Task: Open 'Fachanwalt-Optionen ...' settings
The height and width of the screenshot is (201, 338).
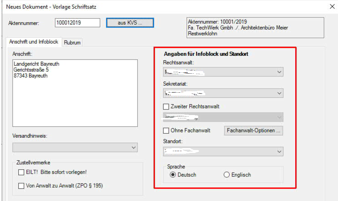Action: pyautogui.click(x=253, y=131)
